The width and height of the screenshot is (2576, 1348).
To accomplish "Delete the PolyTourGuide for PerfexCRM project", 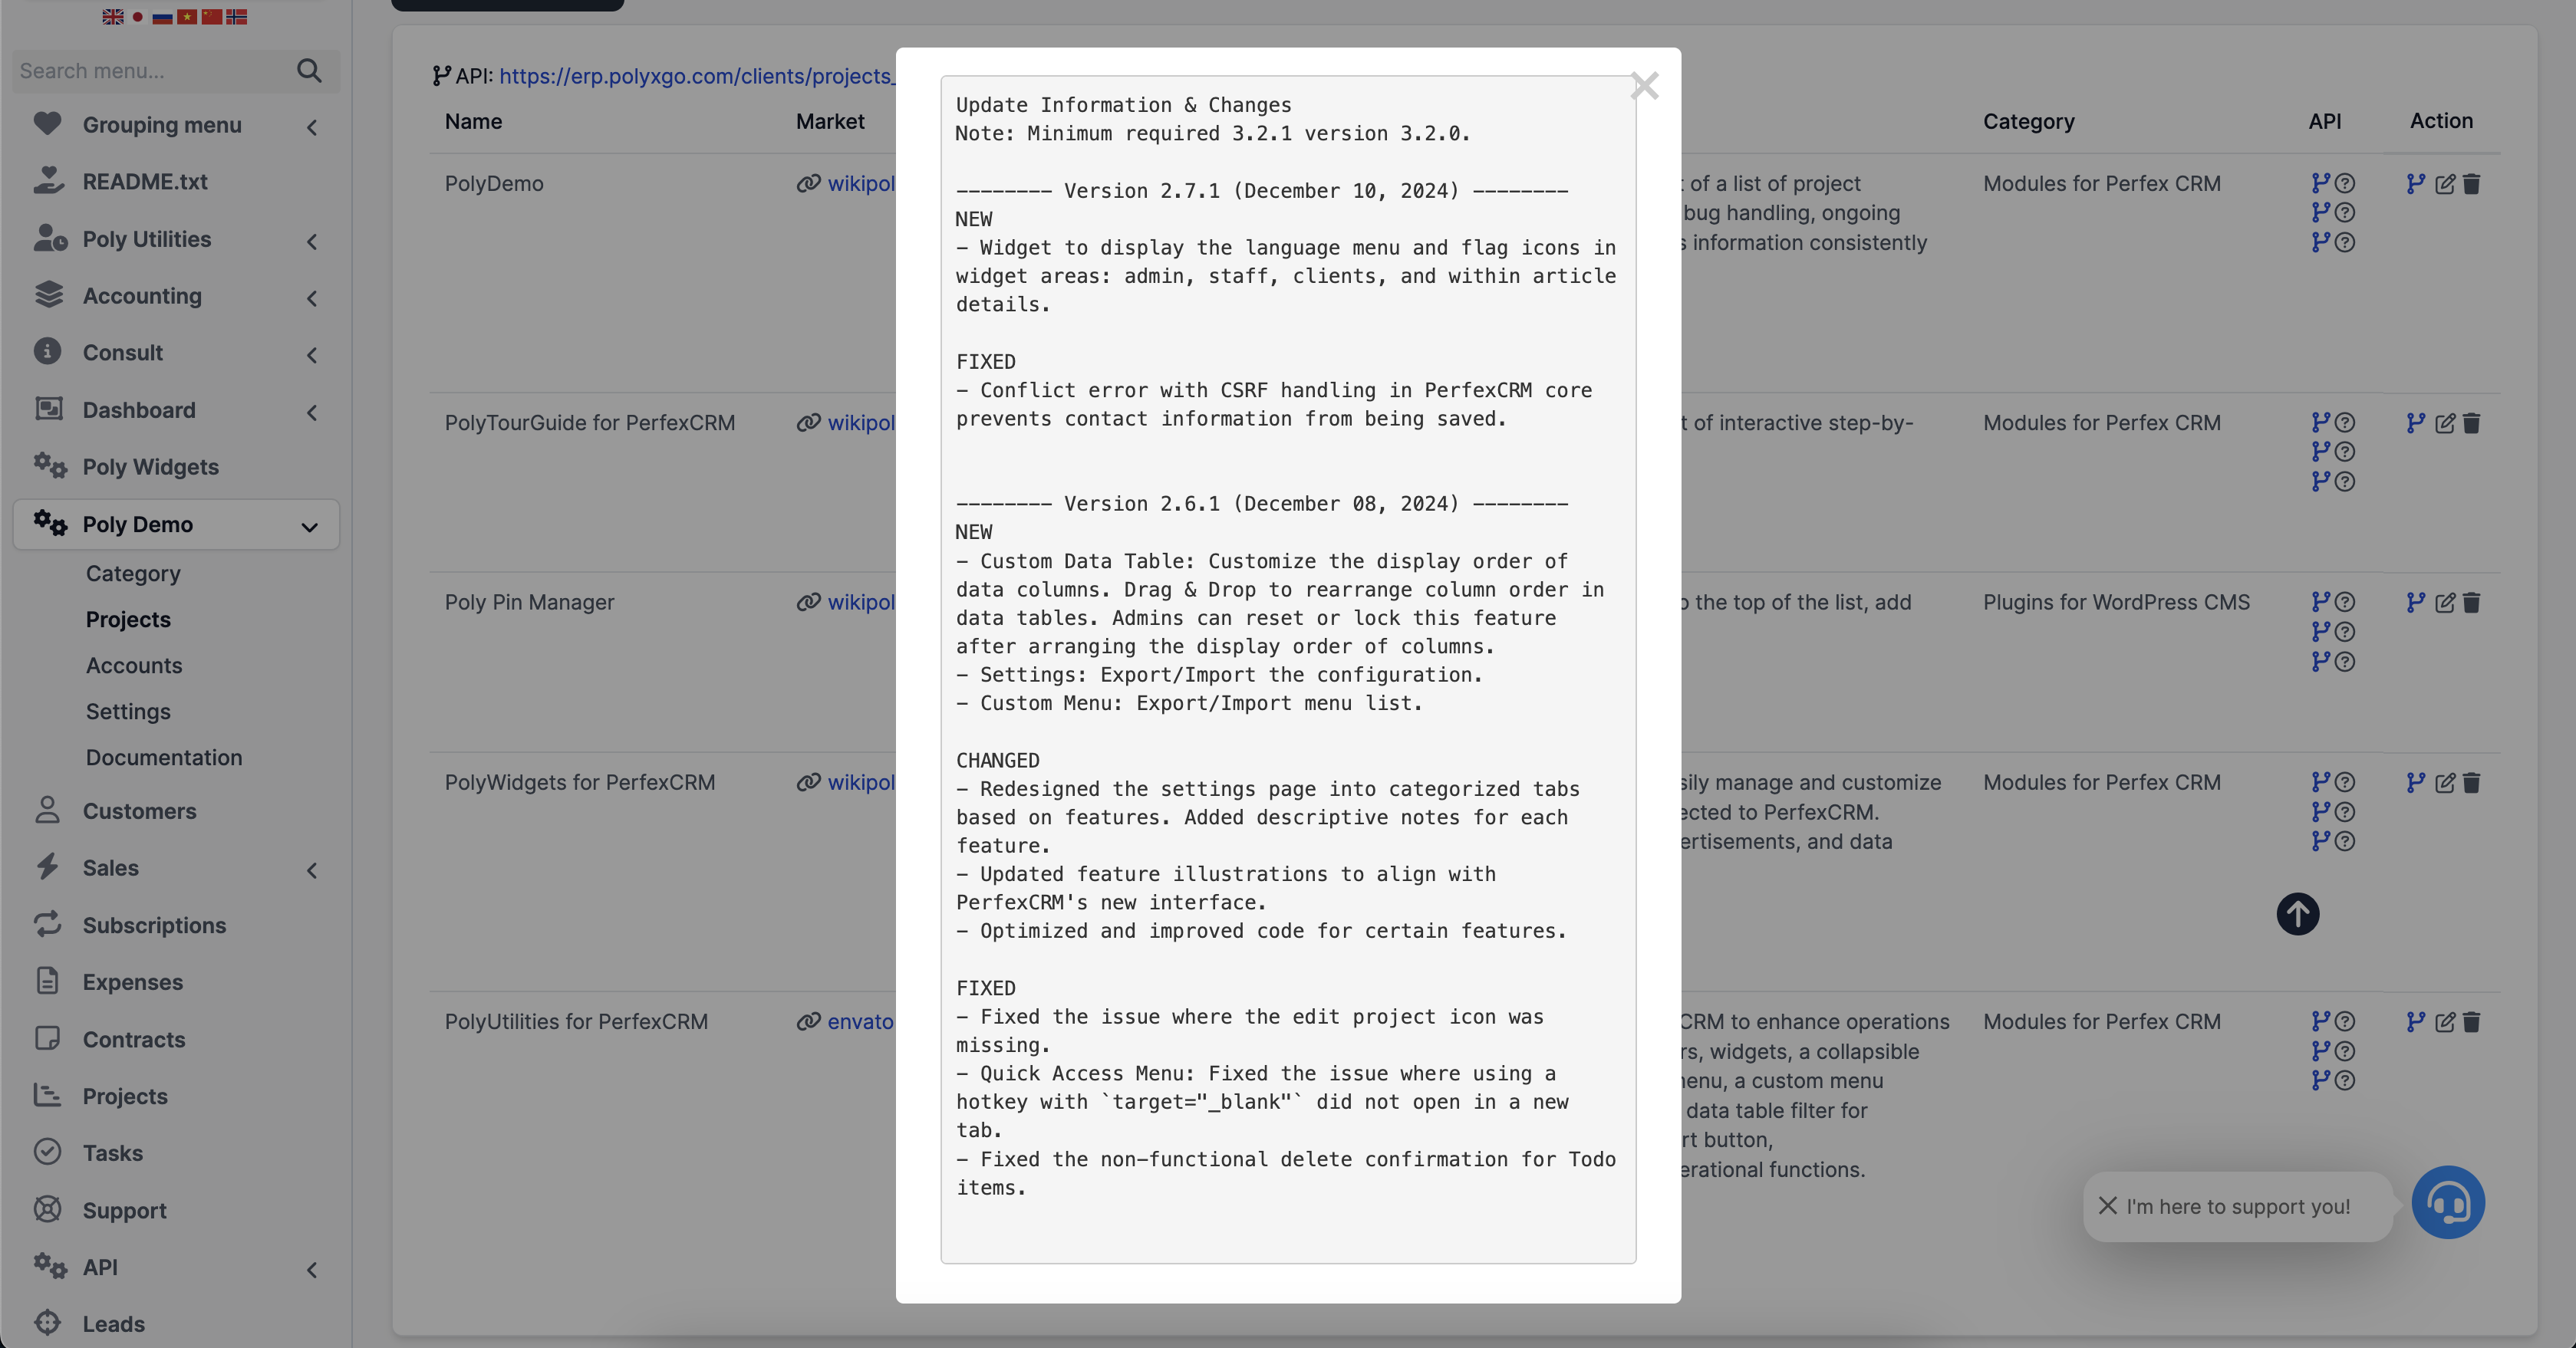I will pos(2471,422).
